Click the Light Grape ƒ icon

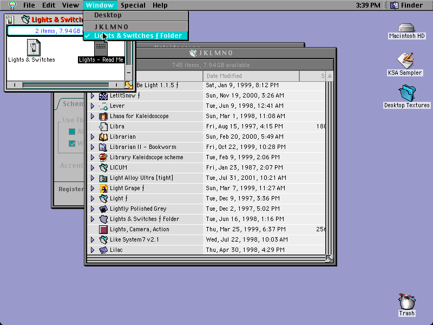click(103, 188)
